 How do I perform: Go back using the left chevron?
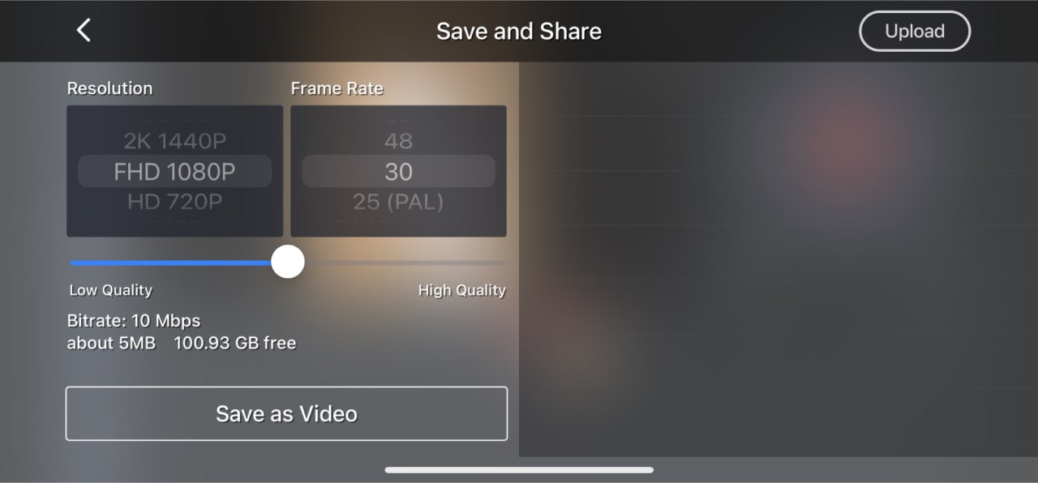point(84,31)
